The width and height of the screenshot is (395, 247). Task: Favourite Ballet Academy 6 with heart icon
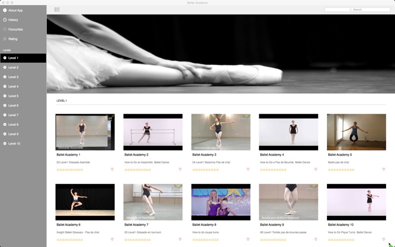click(112, 240)
